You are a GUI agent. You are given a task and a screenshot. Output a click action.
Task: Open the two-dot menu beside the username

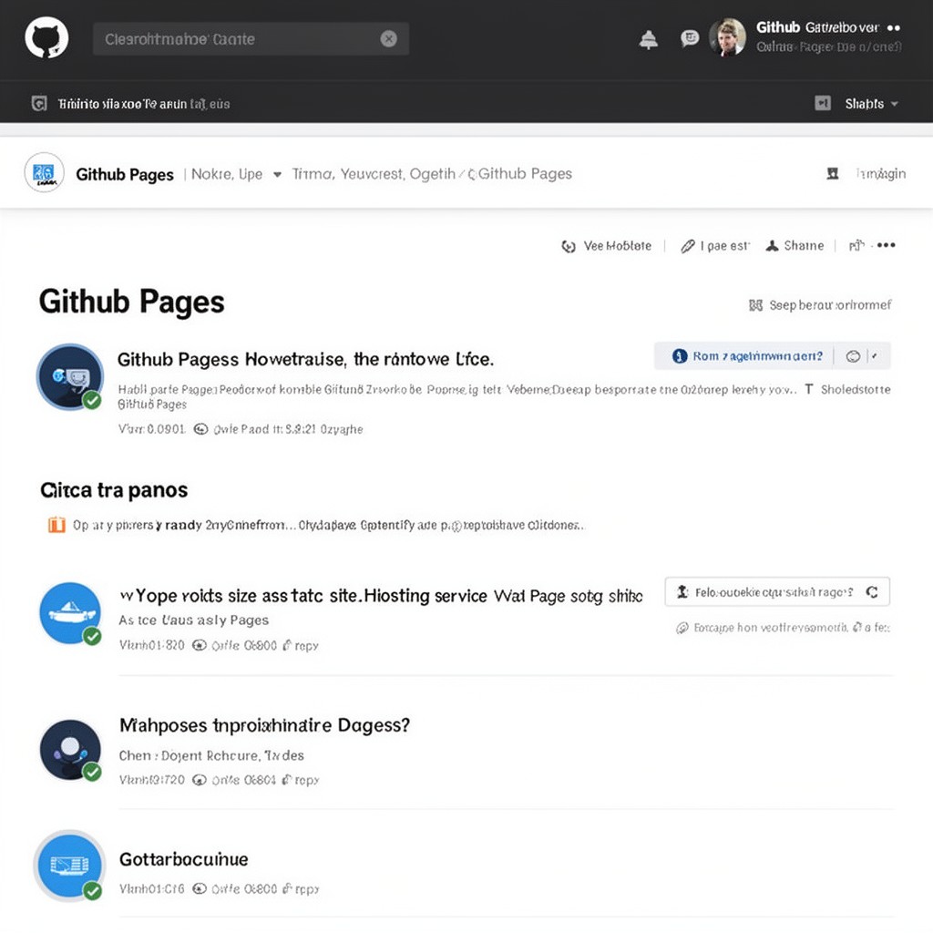click(893, 27)
